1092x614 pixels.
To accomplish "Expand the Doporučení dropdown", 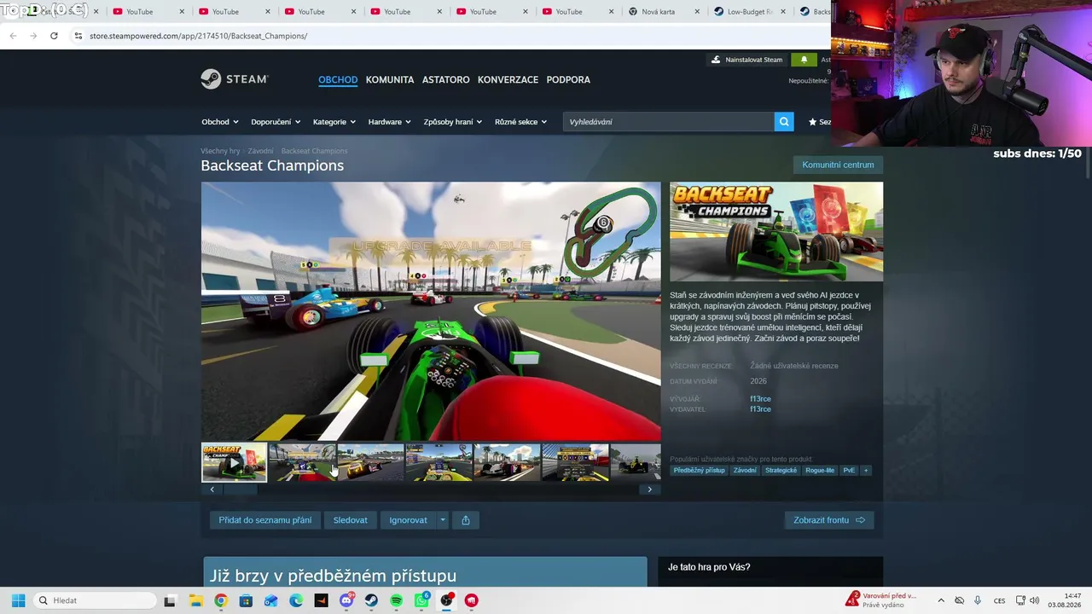I will [x=276, y=122].
